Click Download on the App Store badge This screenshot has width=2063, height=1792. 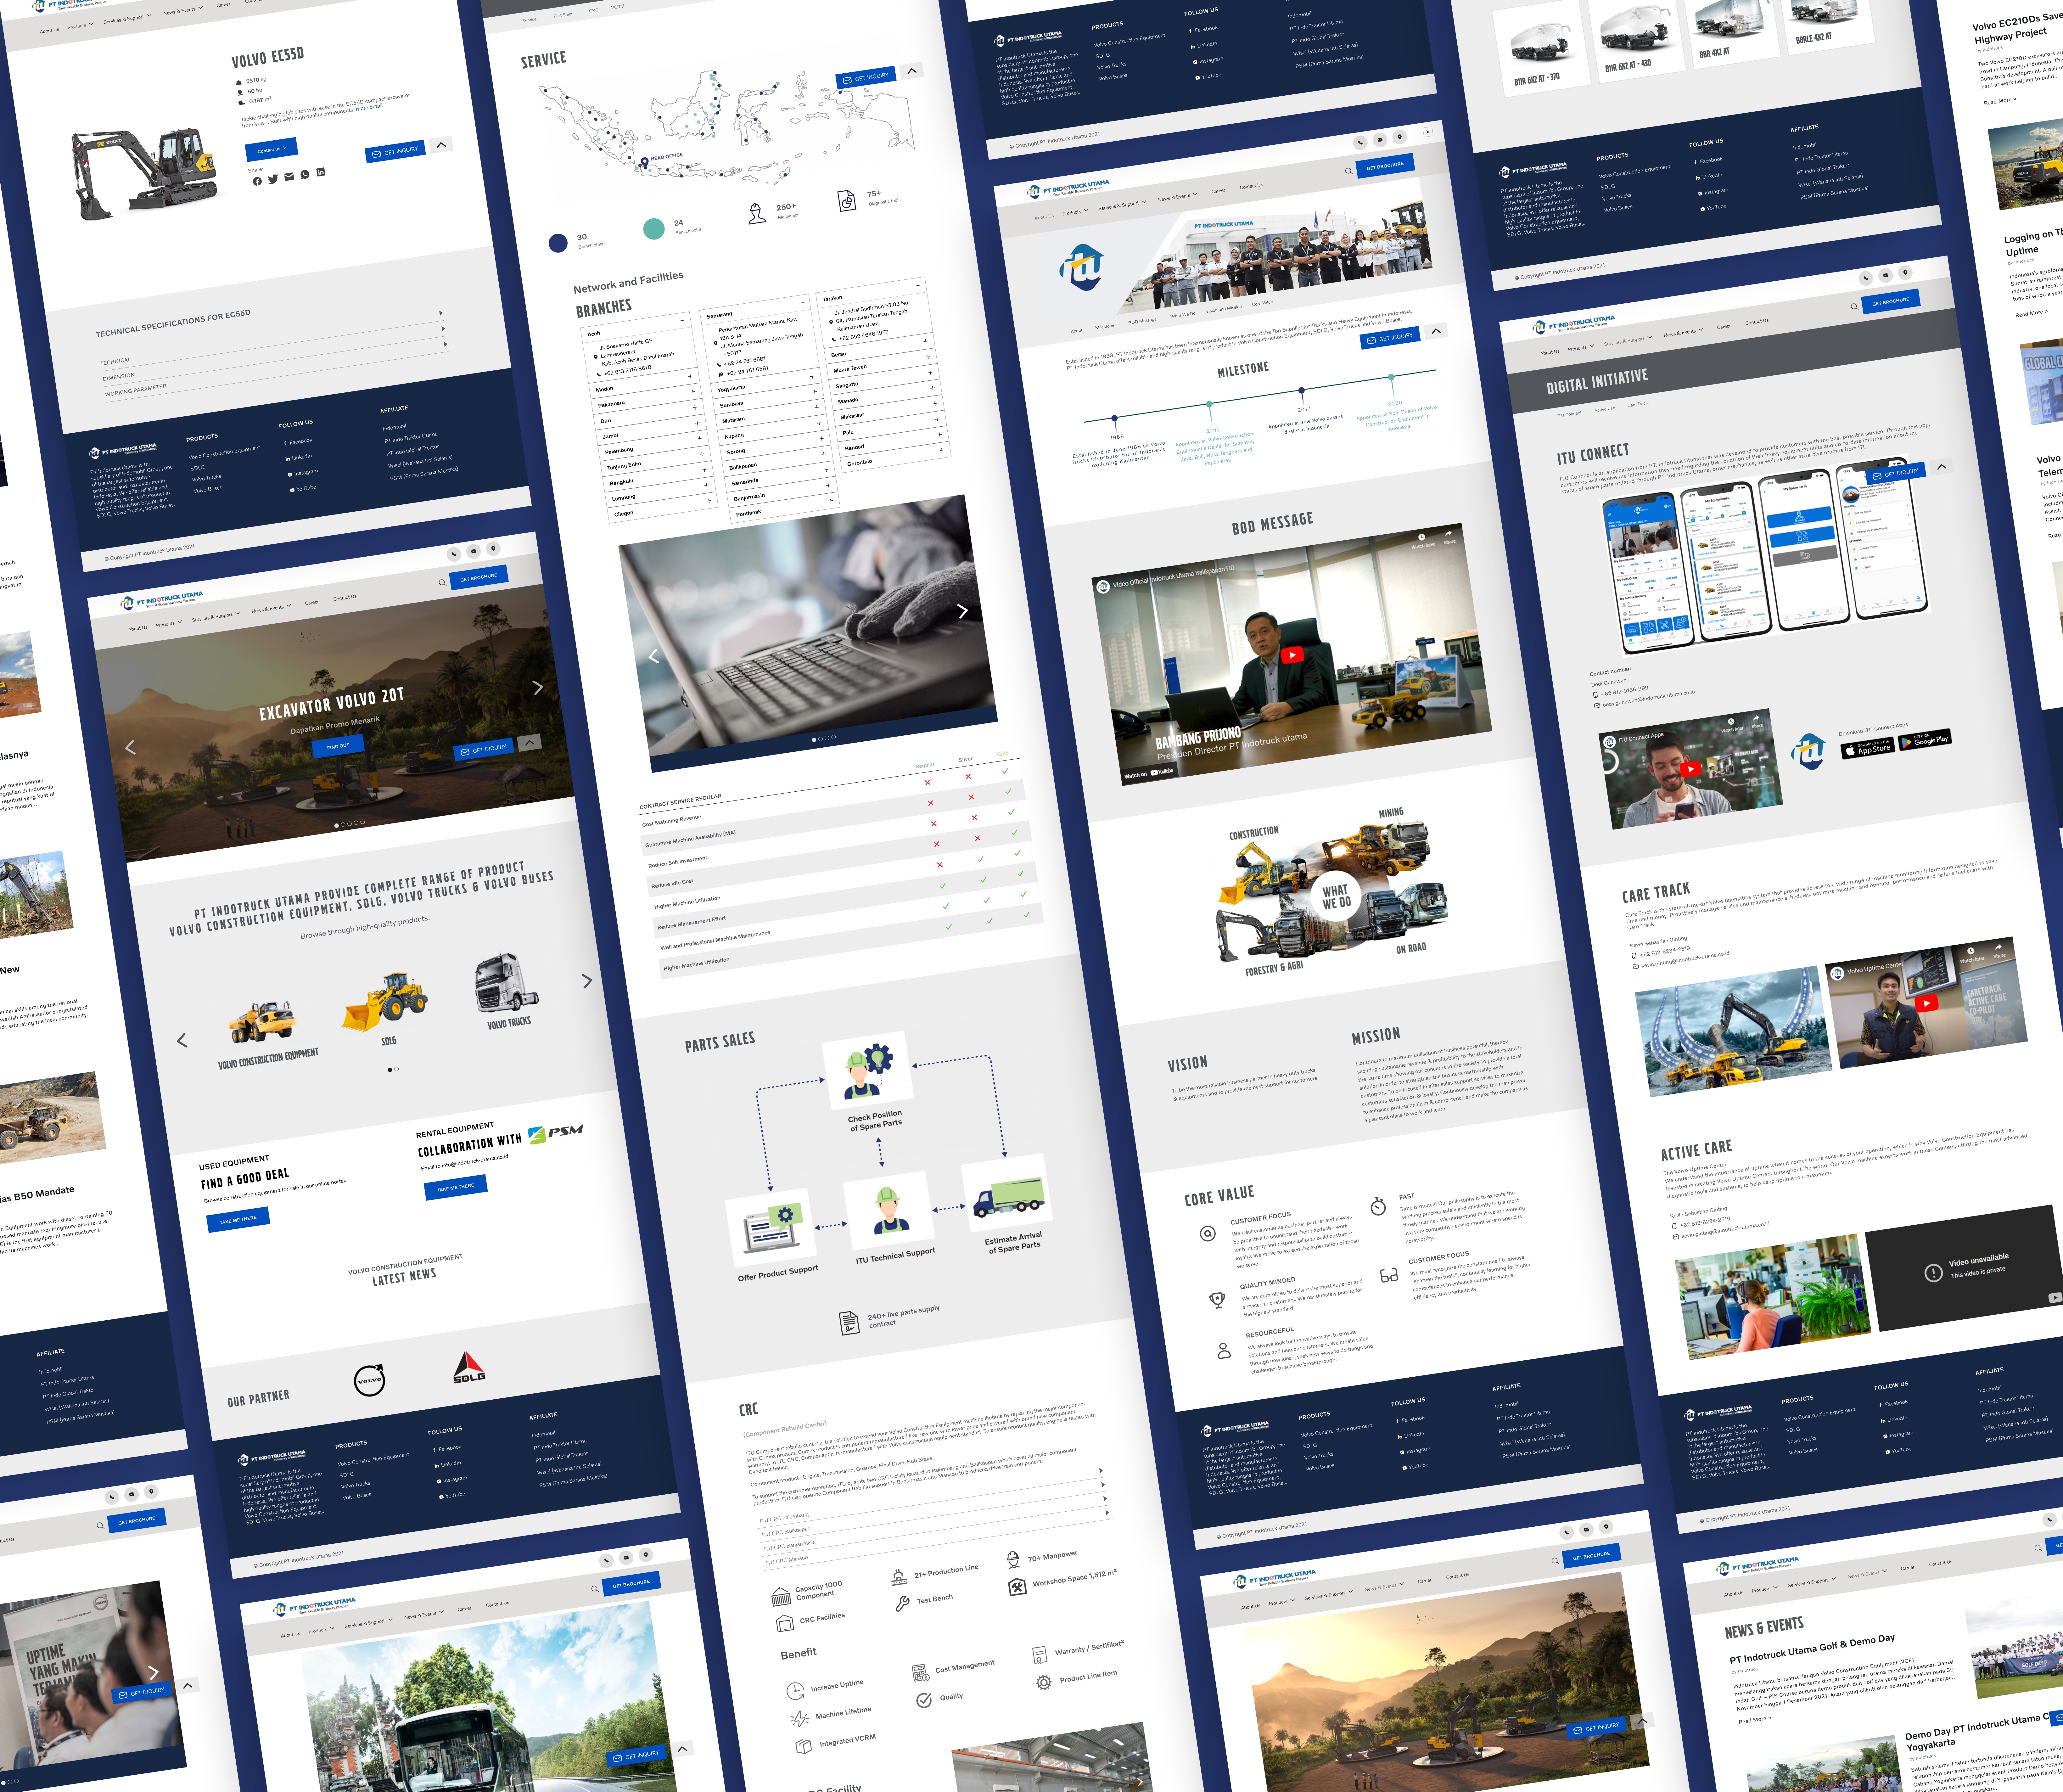click(x=1868, y=748)
